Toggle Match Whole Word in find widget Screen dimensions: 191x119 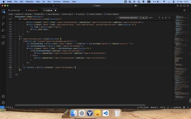pyautogui.click(x=143, y=18)
